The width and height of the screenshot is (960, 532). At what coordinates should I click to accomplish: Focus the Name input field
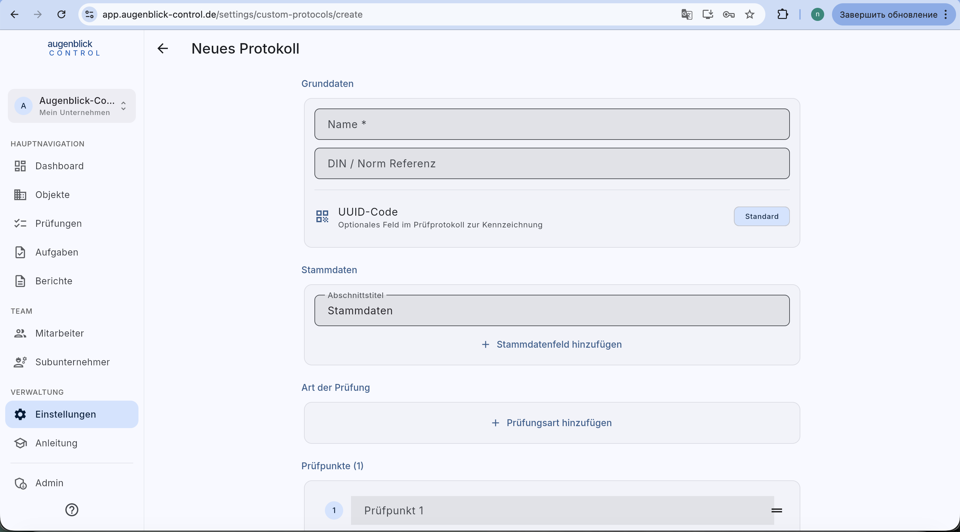[552, 124]
